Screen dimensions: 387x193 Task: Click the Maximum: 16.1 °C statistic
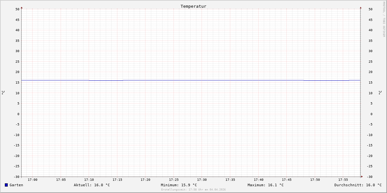click(266, 185)
